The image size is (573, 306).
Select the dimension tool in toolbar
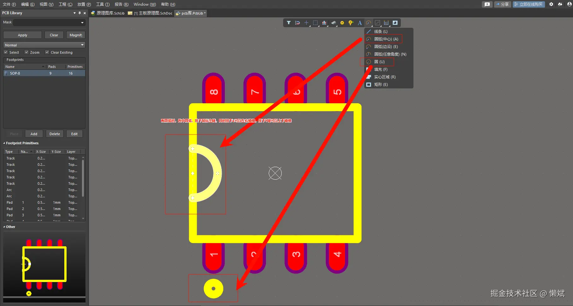386,23
